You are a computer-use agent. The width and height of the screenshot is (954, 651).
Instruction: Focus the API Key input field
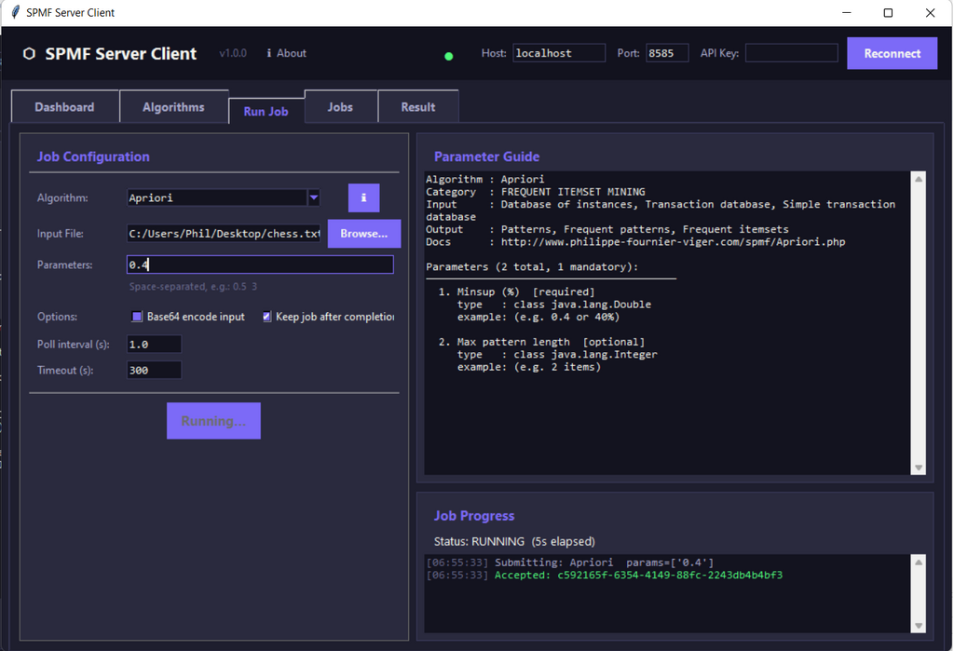[791, 53]
